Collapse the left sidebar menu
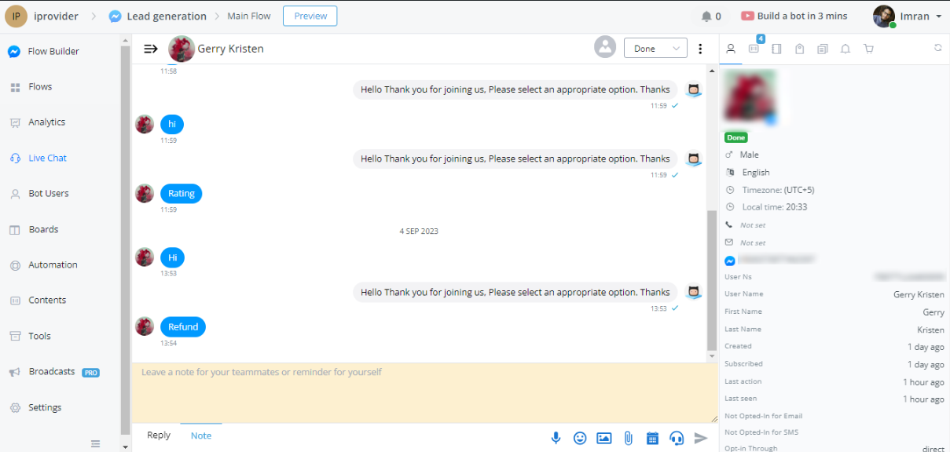 click(95, 443)
